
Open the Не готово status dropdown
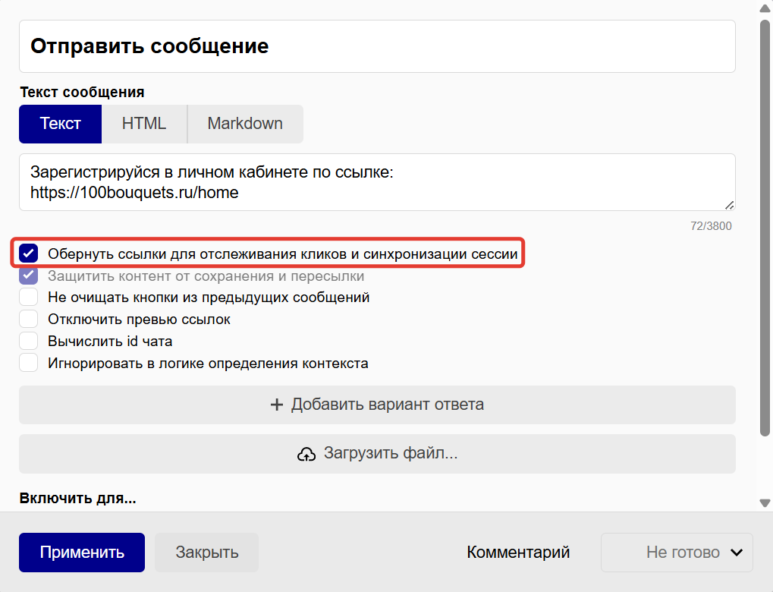(x=676, y=553)
